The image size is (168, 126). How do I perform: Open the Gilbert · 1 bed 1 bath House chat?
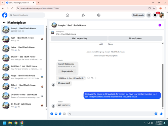pyautogui.click(x=23, y=87)
